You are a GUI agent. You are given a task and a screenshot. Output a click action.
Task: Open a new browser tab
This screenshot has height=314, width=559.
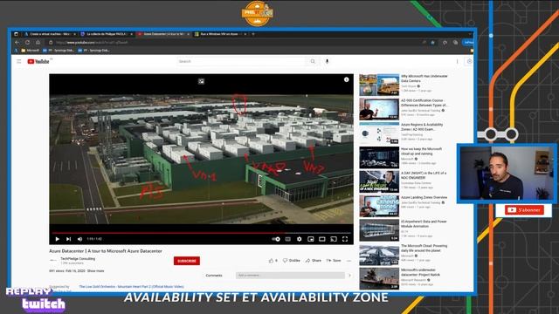[x=253, y=34]
